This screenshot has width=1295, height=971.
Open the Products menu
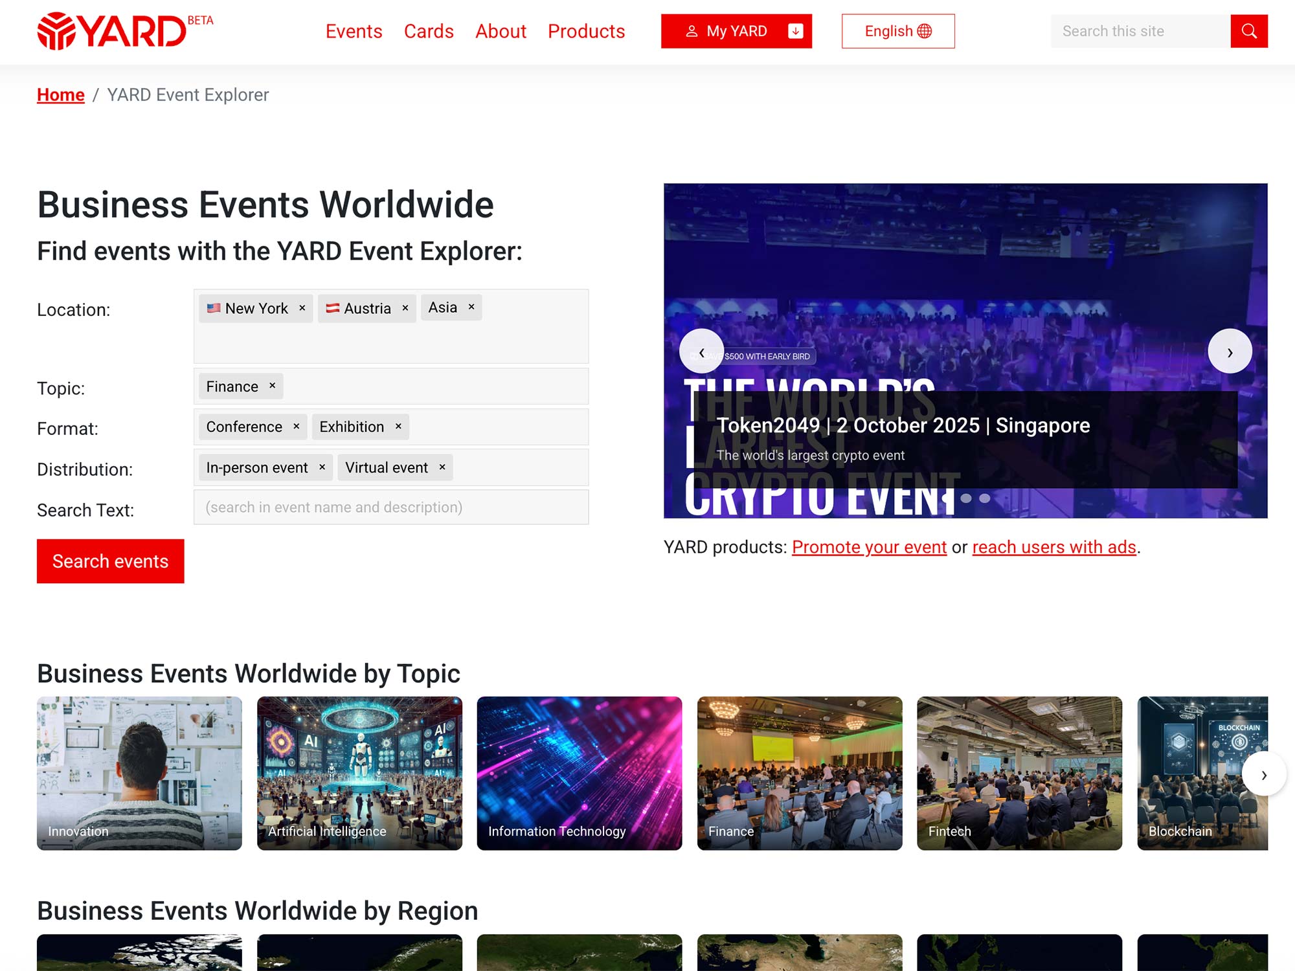click(586, 31)
